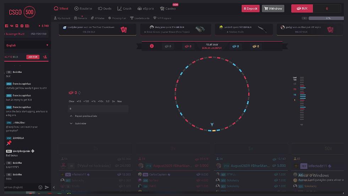Screen dimensions: 348x196
Task: Click the grey jackpot counter
Action: click(168, 46)
